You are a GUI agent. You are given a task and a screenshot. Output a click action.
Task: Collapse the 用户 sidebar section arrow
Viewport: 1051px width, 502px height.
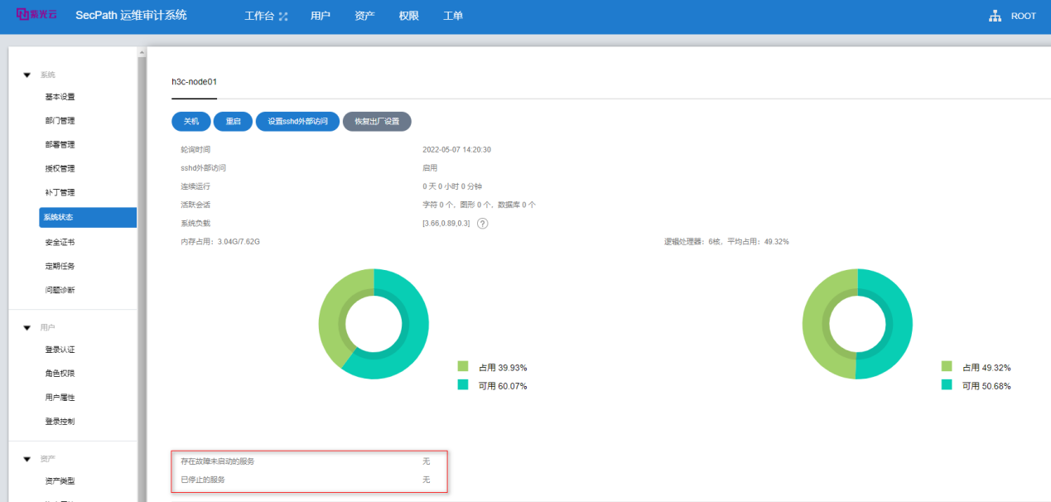point(27,327)
